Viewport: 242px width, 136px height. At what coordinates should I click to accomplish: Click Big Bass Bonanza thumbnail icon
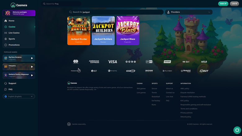pos(6,58)
